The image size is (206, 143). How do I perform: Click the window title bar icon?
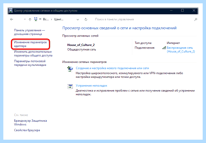pyautogui.click(x=11, y=11)
